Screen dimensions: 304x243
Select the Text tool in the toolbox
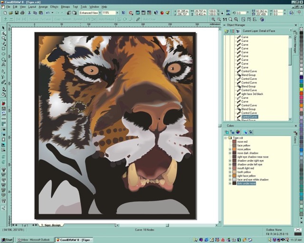tap(3, 65)
